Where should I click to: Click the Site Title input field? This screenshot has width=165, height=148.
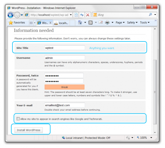tap(65, 48)
